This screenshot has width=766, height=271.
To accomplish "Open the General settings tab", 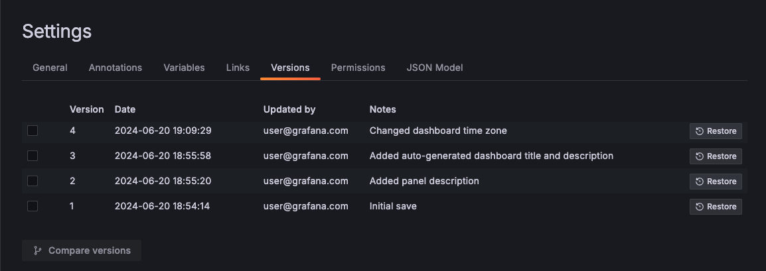I will pos(50,68).
